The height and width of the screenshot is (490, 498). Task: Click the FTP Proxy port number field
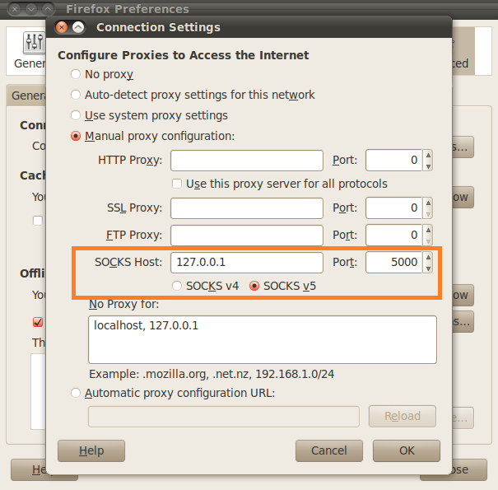pyautogui.click(x=393, y=235)
